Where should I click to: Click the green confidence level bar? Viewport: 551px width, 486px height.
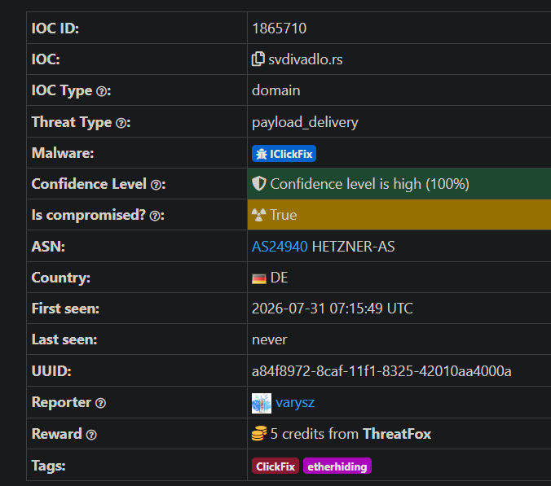coord(399,183)
